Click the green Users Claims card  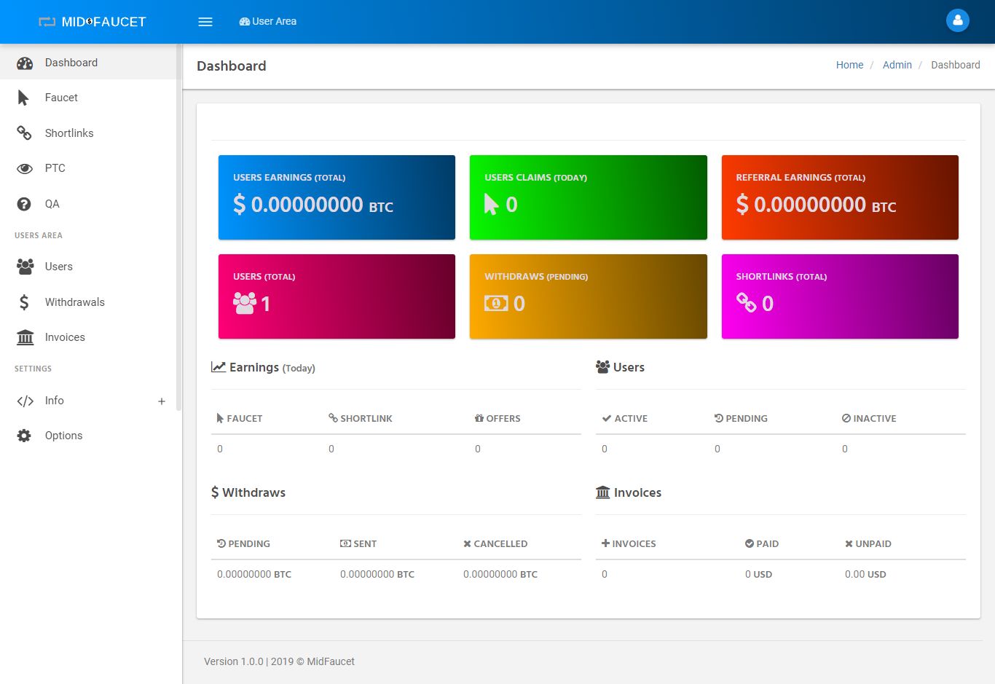(x=588, y=197)
